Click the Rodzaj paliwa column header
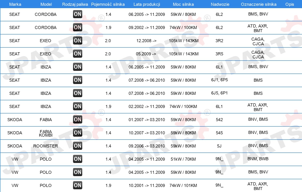The image size is (302, 192). pyautogui.click(x=75, y=4)
